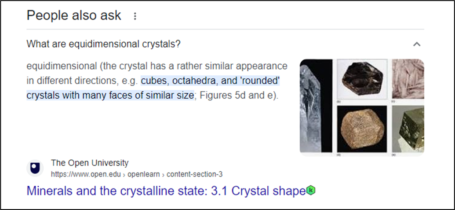
Task: Click "The Open University" site name
Action: pos(90,163)
